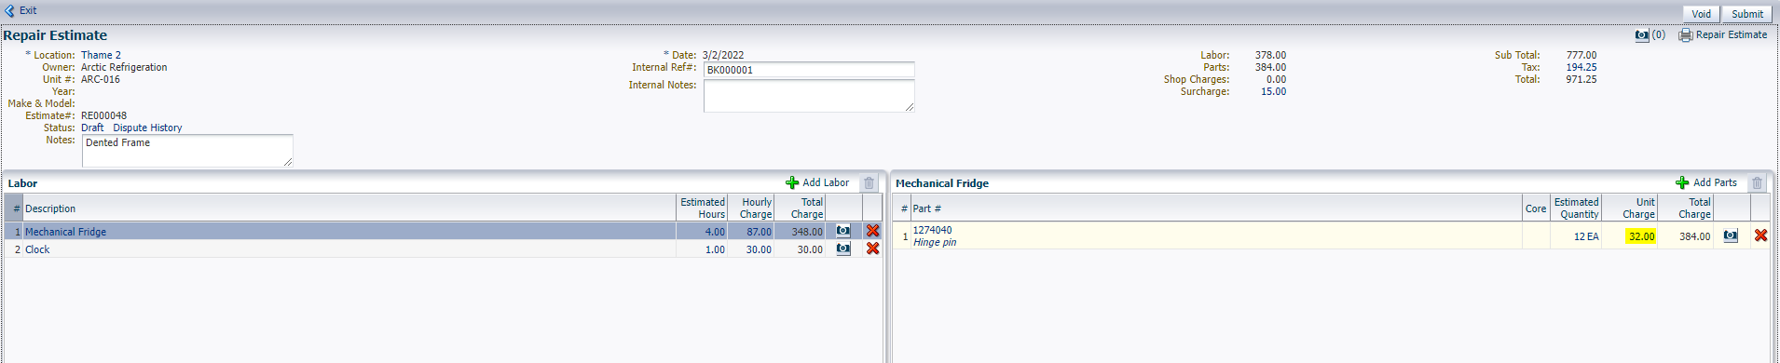This screenshot has width=1780, height=363.
Task: Click the Core column header
Action: point(1536,209)
